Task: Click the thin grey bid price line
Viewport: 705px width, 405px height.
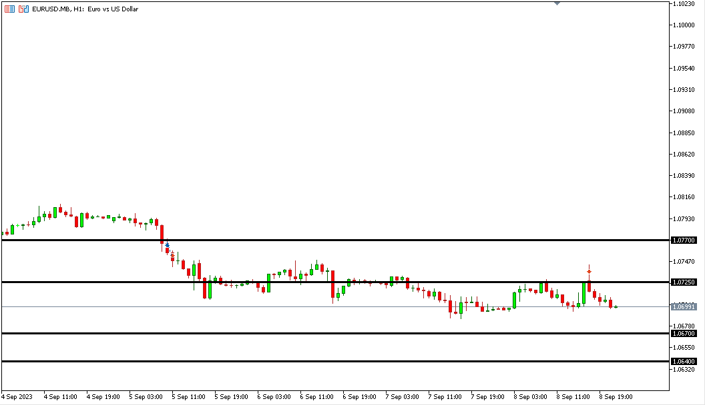Action: tap(335, 307)
